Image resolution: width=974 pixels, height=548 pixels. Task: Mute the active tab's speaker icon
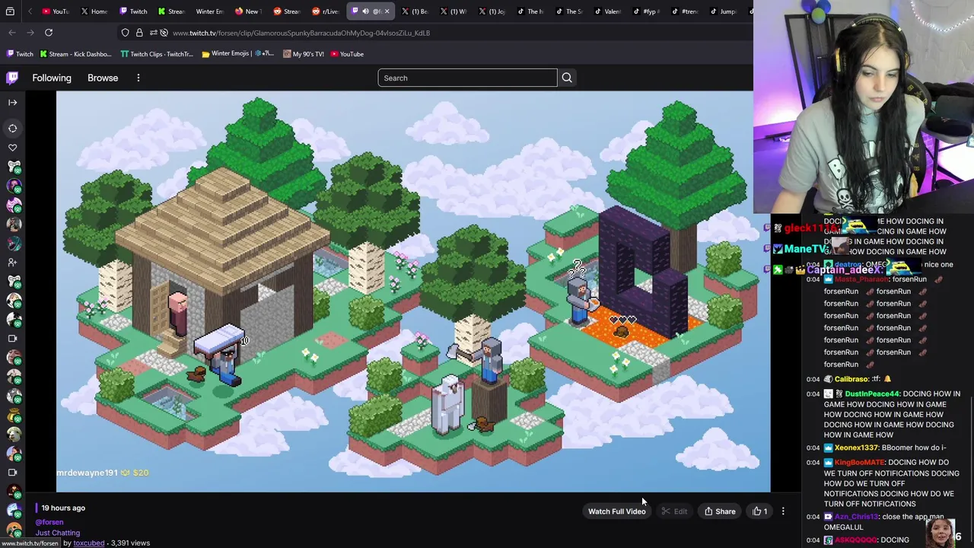[x=365, y=11]
